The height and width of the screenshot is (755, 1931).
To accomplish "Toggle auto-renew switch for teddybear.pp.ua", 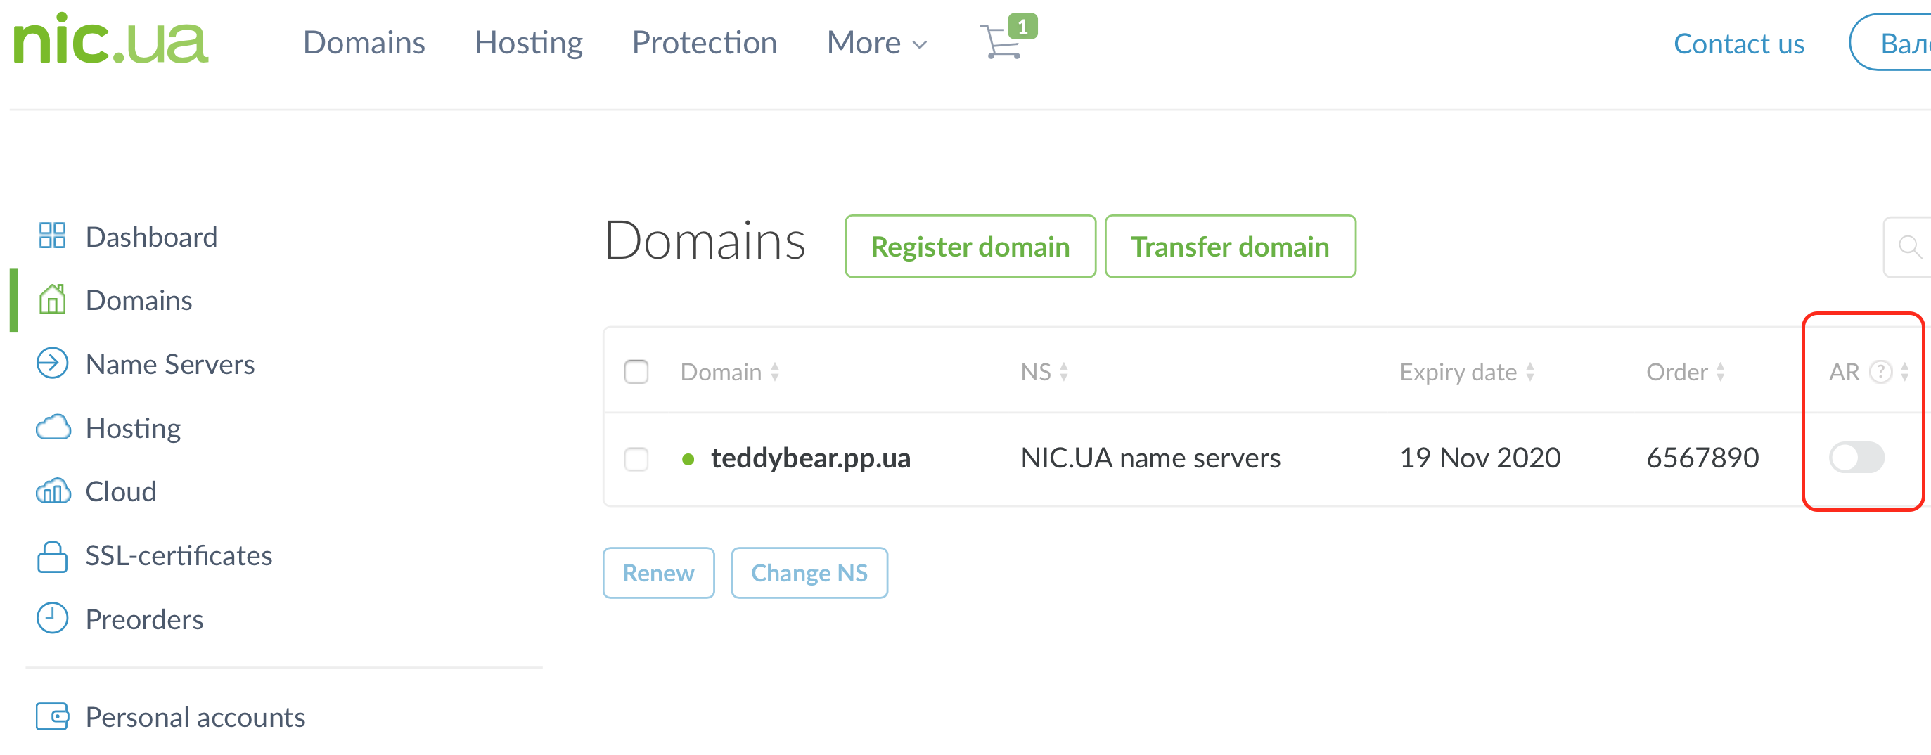I will (x=1856, y=458).
